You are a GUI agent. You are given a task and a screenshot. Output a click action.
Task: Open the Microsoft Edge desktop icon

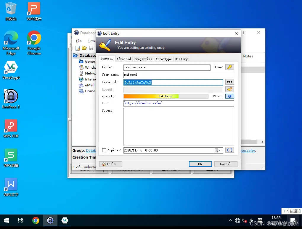(x=11, y=43)
